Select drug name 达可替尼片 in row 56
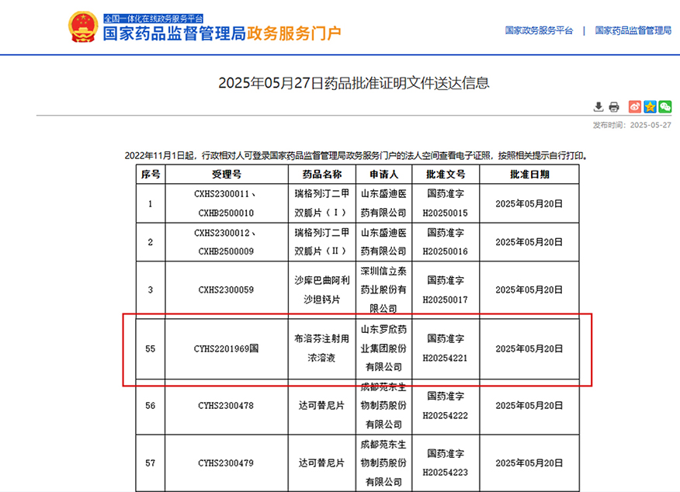The image size is (680, 492). point(321,406)
